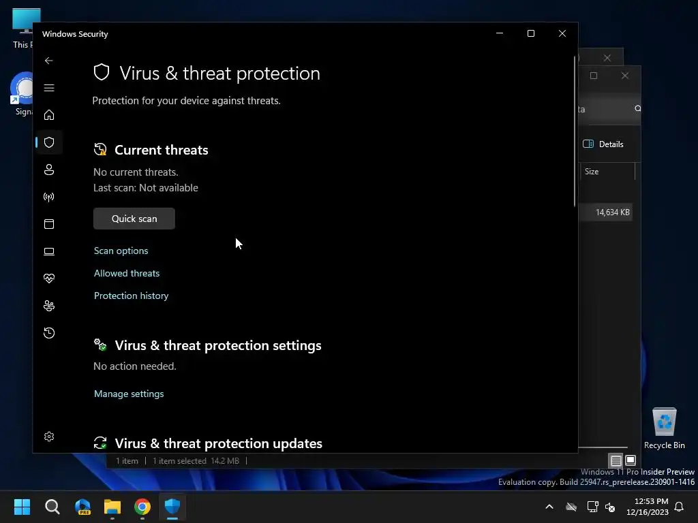698x523 pixels.
Task: Open Device security laptop icon
Action: point(49,251)
